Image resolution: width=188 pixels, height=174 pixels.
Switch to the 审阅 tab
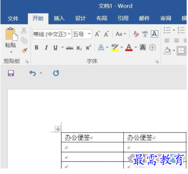click(x=166, y=18)
